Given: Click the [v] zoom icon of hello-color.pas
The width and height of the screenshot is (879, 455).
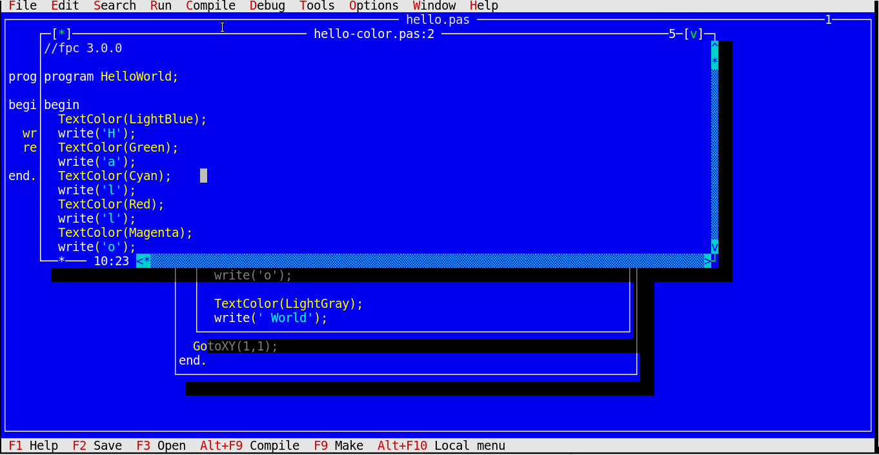Looking at the screenshot, I should 694,34.
